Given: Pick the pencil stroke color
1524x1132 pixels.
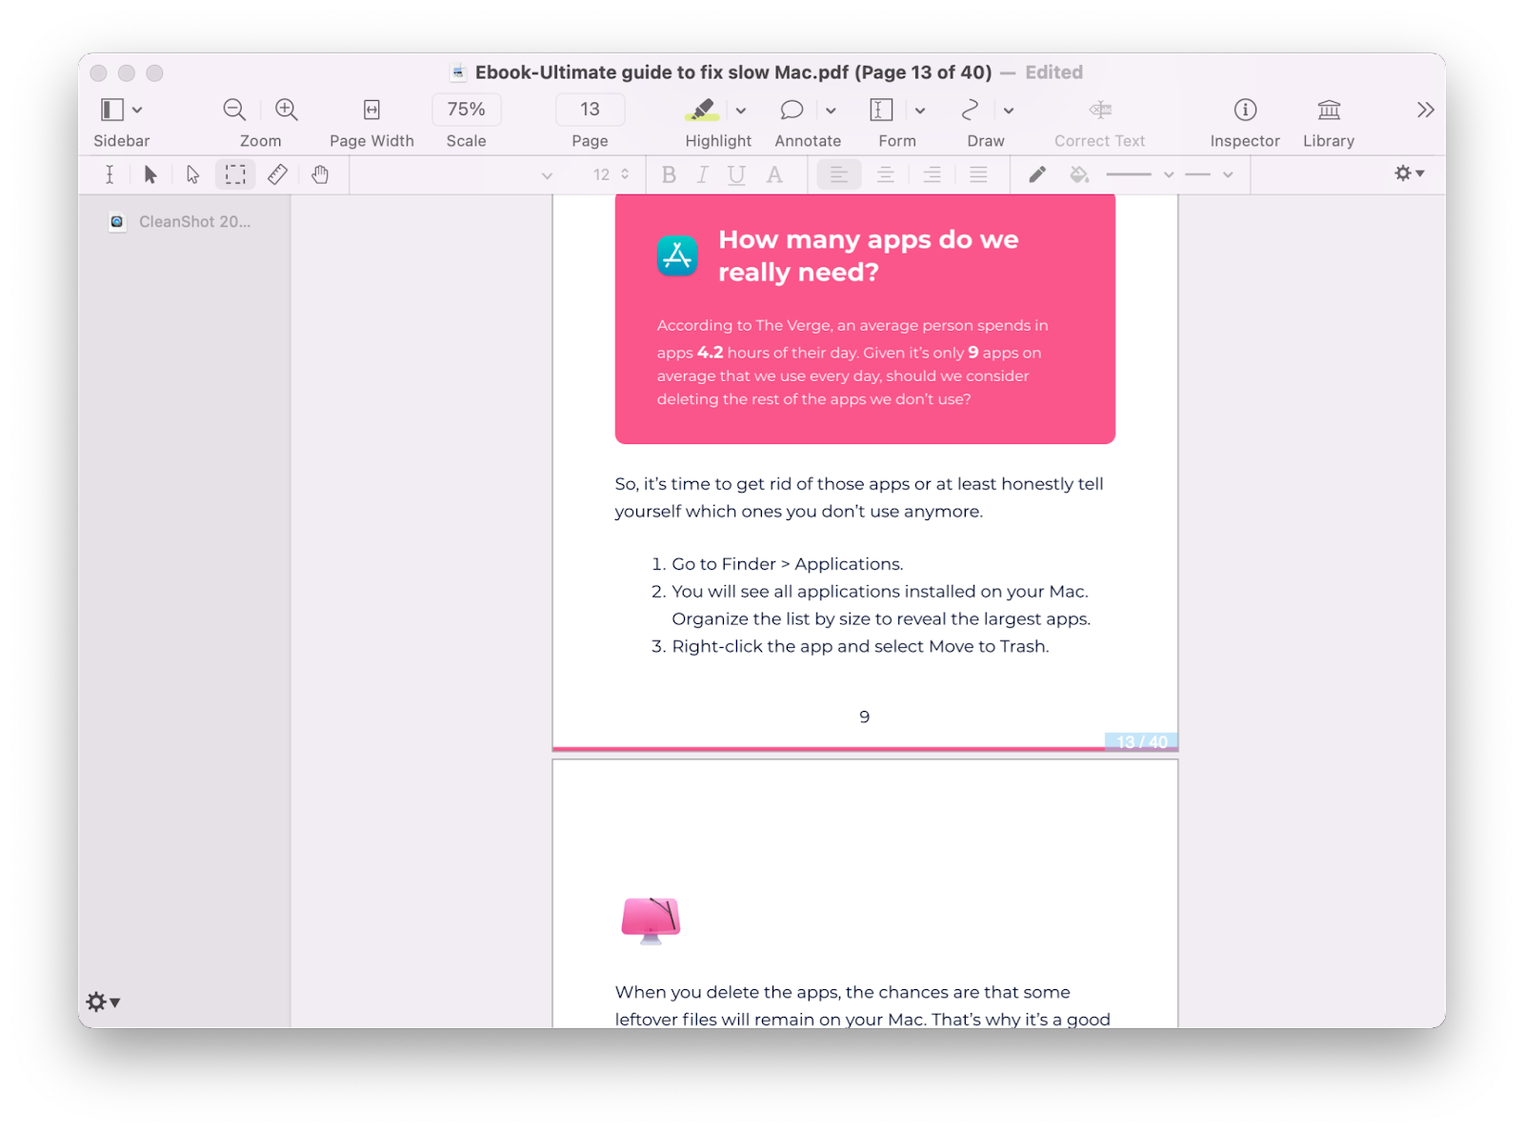Looking at the screenshot, I should tap(1036, 174).
